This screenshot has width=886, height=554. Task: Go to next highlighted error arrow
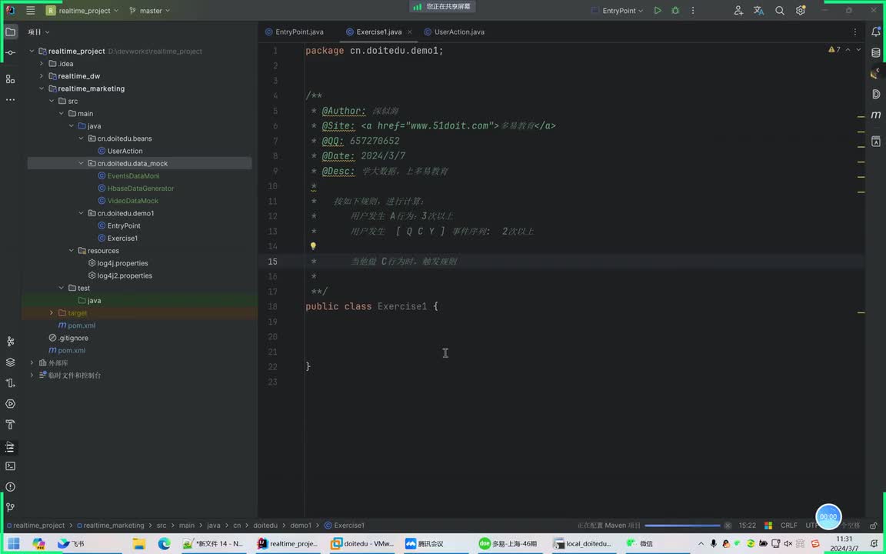pos(858,50)
